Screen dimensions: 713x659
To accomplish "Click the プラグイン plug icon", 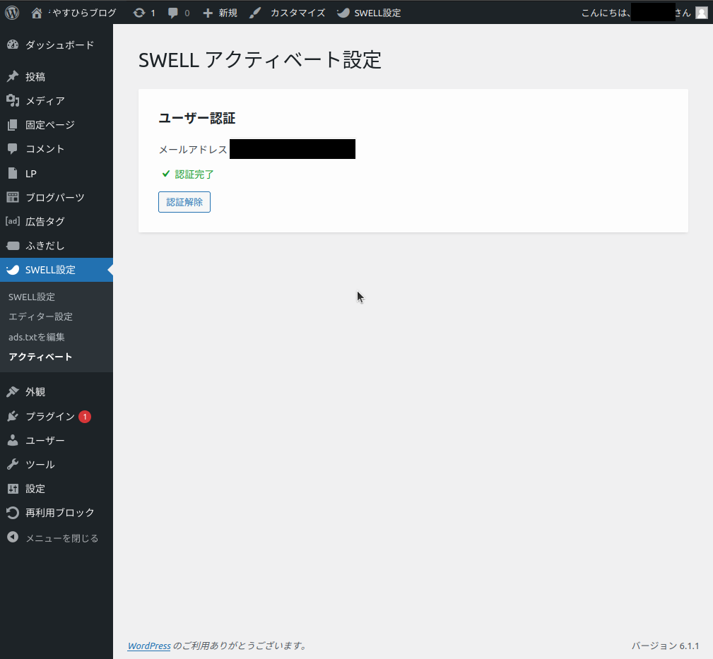I will pyautogui.click(x=13, y=416).
